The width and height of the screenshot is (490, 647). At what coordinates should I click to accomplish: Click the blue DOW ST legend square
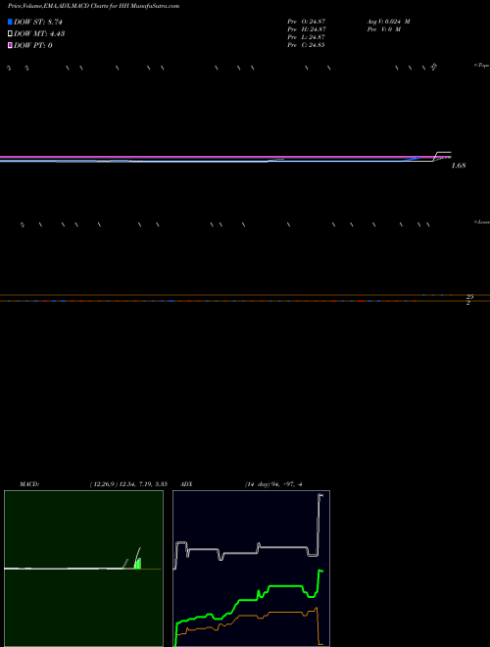pyautogui.click(x=10, y=22)
